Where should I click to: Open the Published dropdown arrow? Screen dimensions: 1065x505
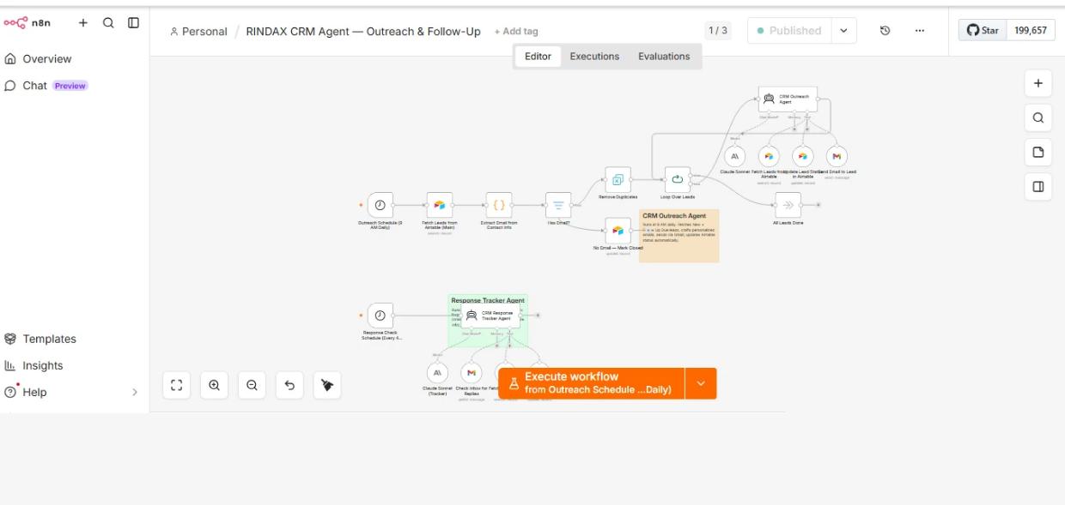coord(843,31)
